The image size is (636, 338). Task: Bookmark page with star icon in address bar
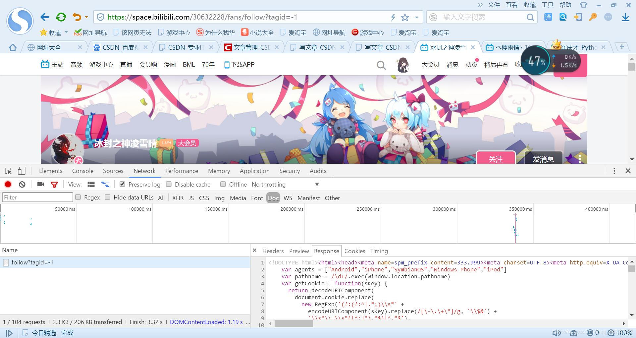coord(405,17)
